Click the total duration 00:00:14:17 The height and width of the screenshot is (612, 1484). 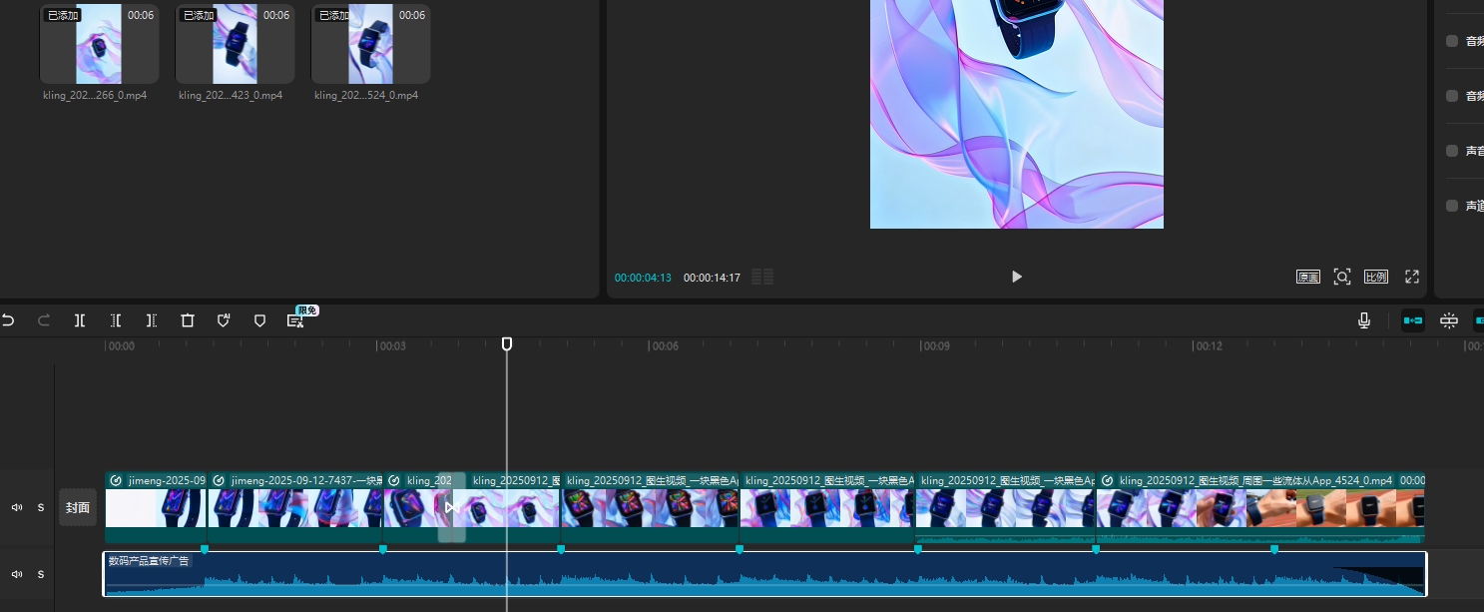pos(712,278)
